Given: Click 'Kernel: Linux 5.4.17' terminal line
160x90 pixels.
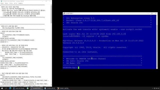Looking at the screenshot, I should click(x=92, y=20).
